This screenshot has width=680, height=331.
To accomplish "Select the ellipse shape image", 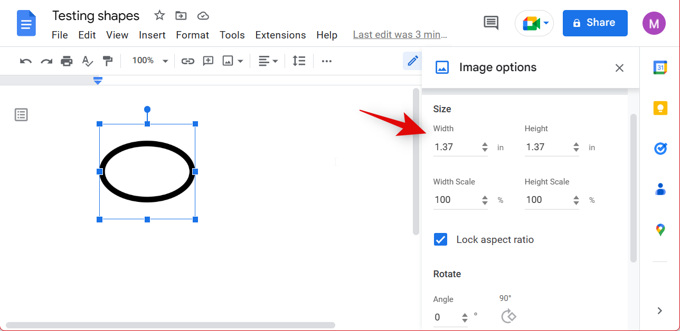I will tap(147, 171).
